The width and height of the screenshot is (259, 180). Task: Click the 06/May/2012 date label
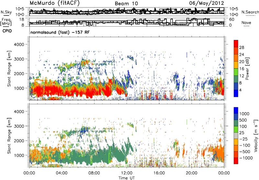pos(207,3)
